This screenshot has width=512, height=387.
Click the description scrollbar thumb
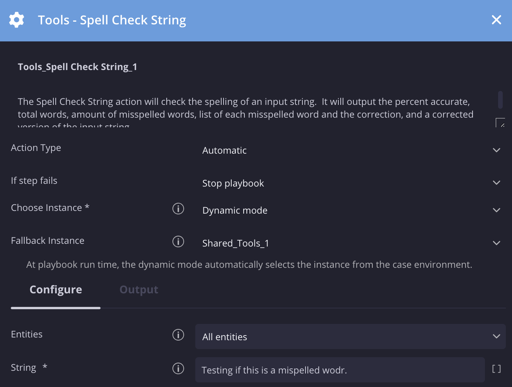pos(500,100)
